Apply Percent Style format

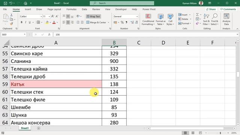(x=122, y=22)
